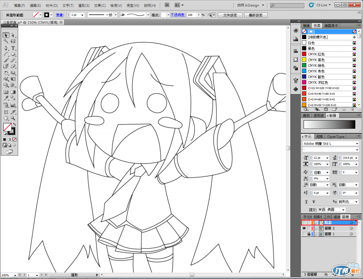
Task: Click target circle of 圖層 1
Action: tap(351, 234)
